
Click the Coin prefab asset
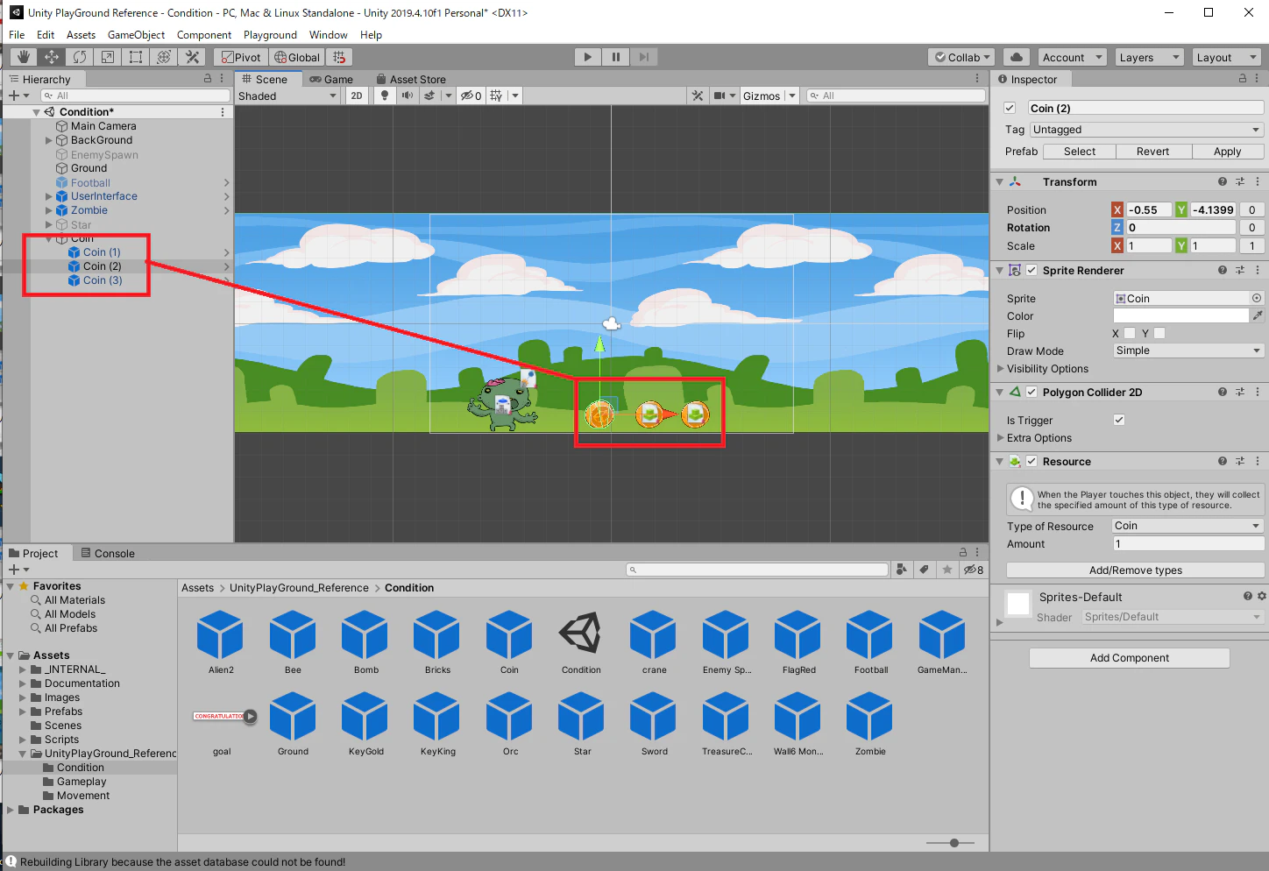click(509, 642)
